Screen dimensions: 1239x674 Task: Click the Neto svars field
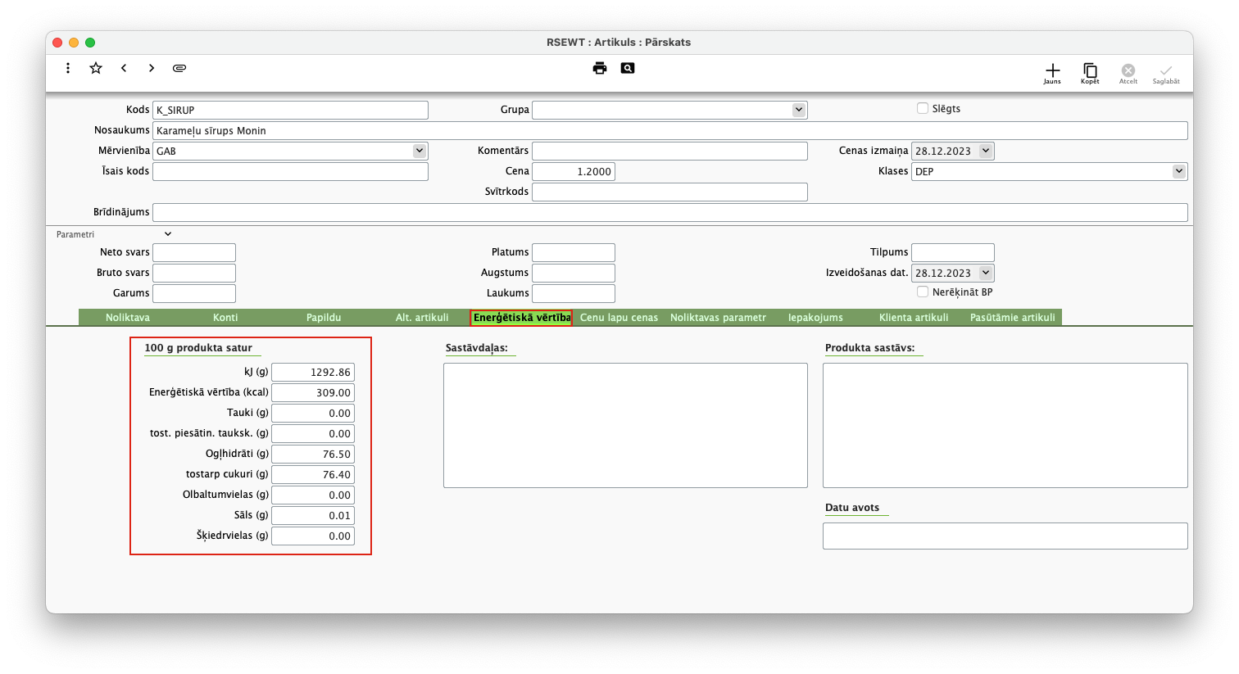click(194, 252)
